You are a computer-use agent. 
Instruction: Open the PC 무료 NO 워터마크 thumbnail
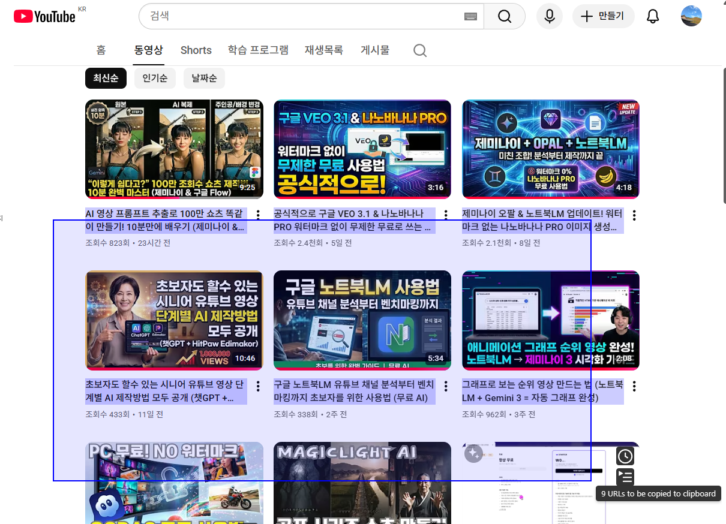(x=174, y=483)
